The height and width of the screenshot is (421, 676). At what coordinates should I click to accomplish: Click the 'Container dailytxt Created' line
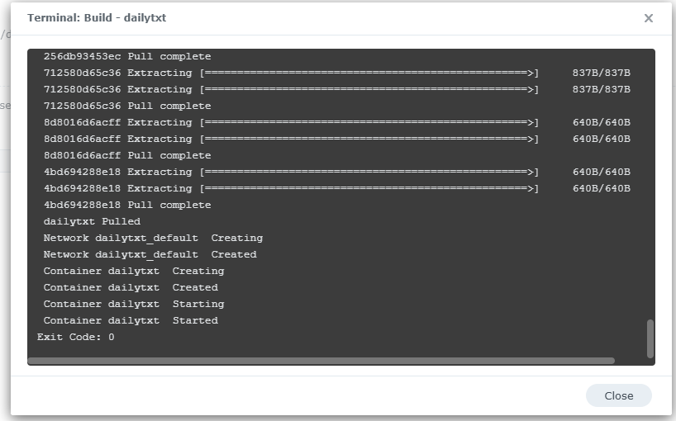[131, 287]
